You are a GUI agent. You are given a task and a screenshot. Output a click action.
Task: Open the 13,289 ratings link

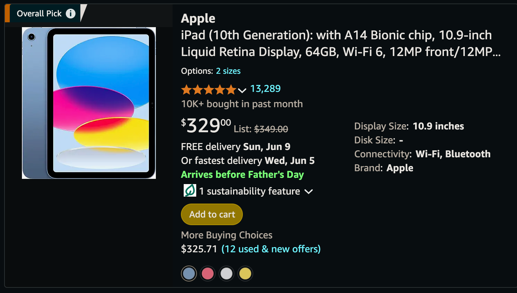click(x=265, y=88)
